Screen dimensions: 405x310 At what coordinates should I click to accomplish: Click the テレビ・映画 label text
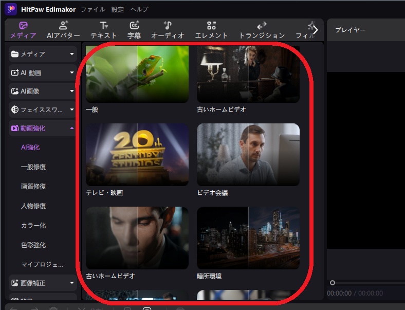point(104,193)
